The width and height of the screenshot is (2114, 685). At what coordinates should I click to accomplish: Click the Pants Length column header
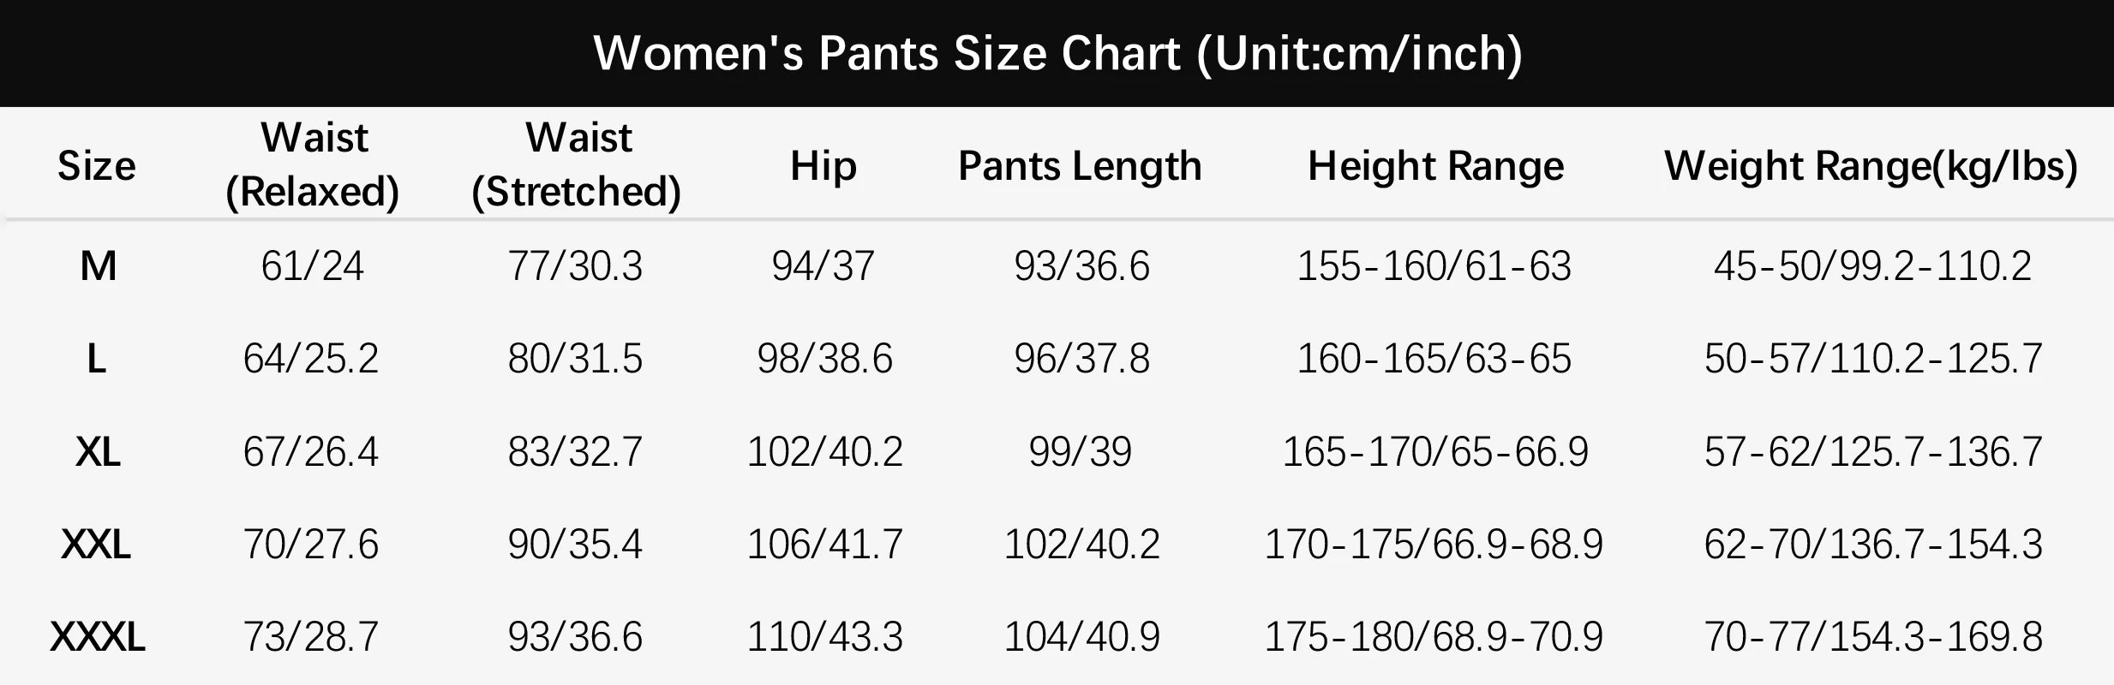tap(1080, 166)
